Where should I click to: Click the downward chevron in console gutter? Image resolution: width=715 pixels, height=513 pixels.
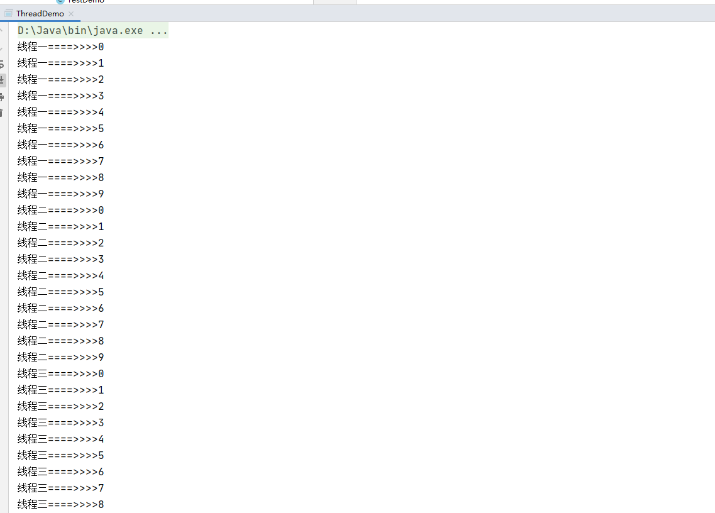click(4, 48)
